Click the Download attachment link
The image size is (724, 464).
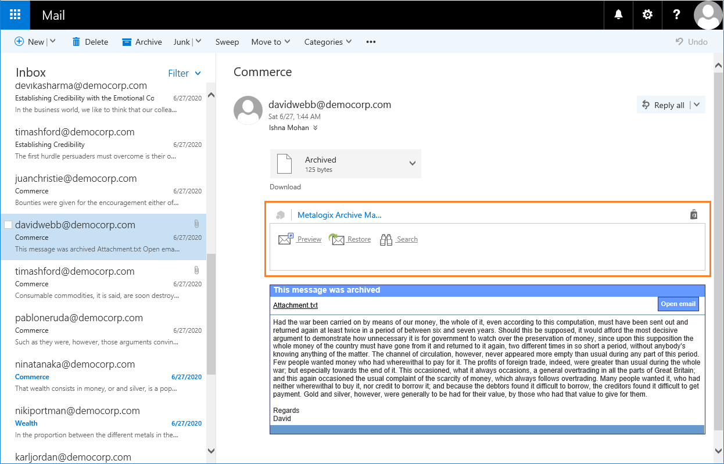[285, 187]
